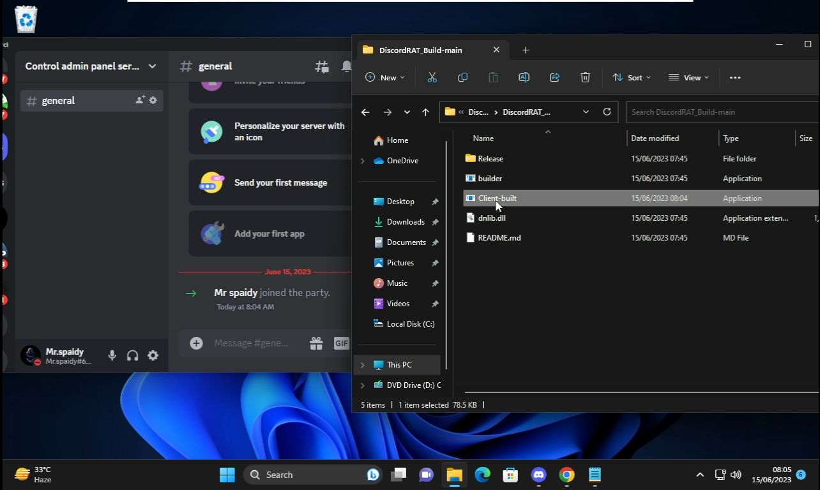Close the DiscordRAT_Build-main tab
820x490 pixels.
pyautogui.click(x=497, y=50)
